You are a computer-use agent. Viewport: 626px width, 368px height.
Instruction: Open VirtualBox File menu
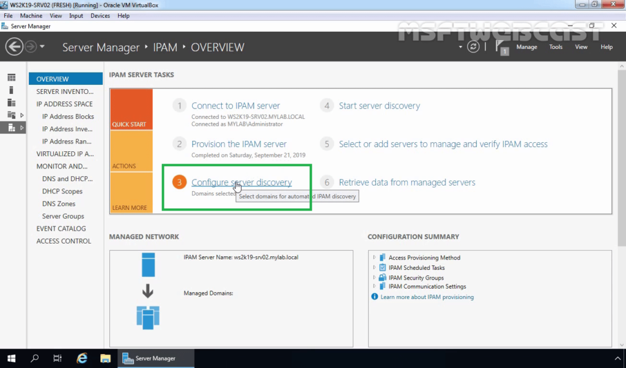8,15
